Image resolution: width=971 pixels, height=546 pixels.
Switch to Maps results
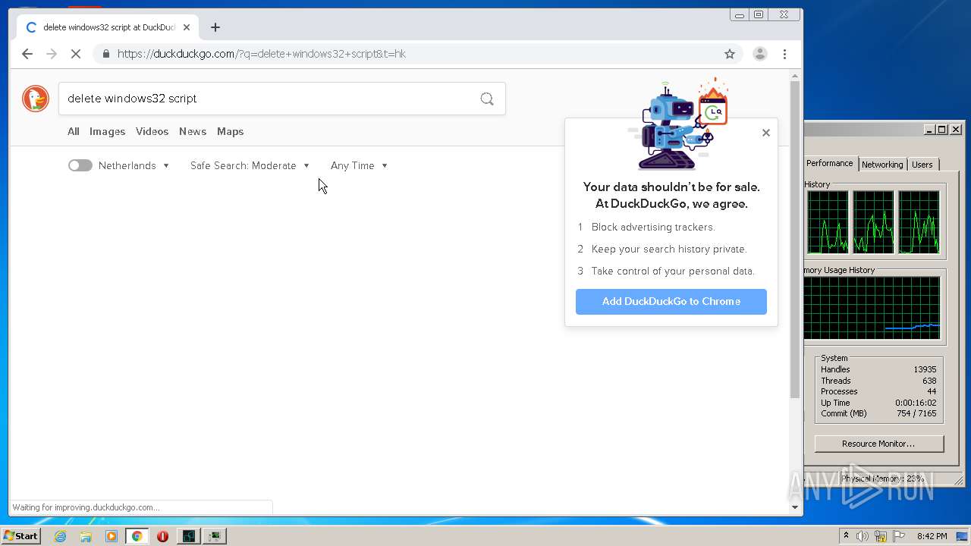[230, 131]
